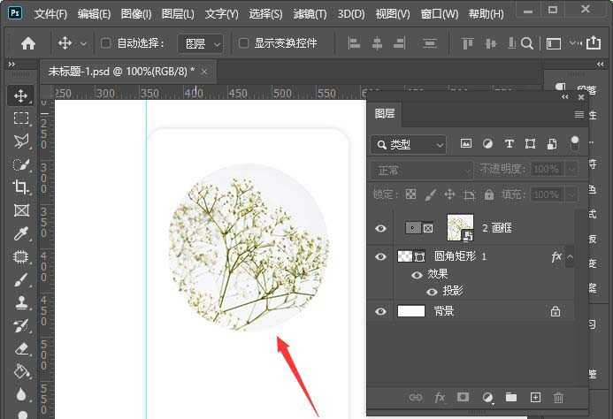This screenshot has height=419, width=613.
Task: Open the 图像(I) menu
Action: (136, 14)
